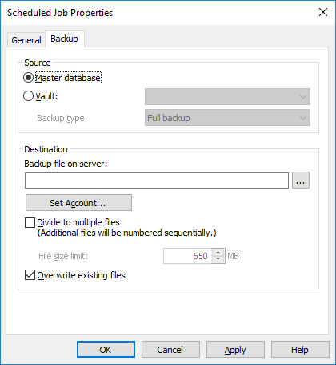Focus the Backup file on server field
This screenshot has height=365, width=336.
point(157,180)
